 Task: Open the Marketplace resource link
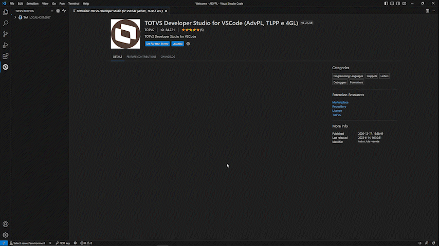tap(340, 102)
